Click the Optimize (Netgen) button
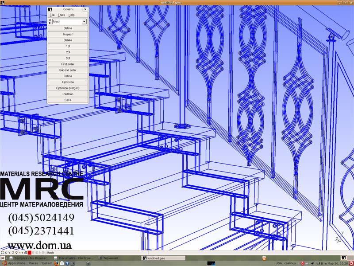Viewport: 354px width, 266px height. [x=68, y=88]
